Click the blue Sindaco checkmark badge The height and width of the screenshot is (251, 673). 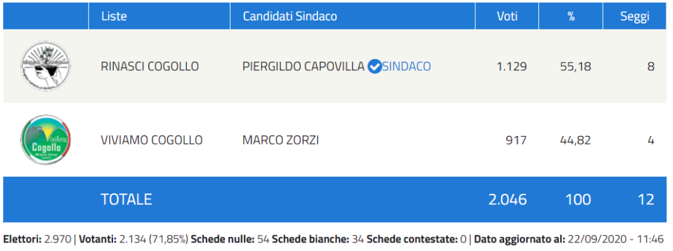click(x=375, y=66)
